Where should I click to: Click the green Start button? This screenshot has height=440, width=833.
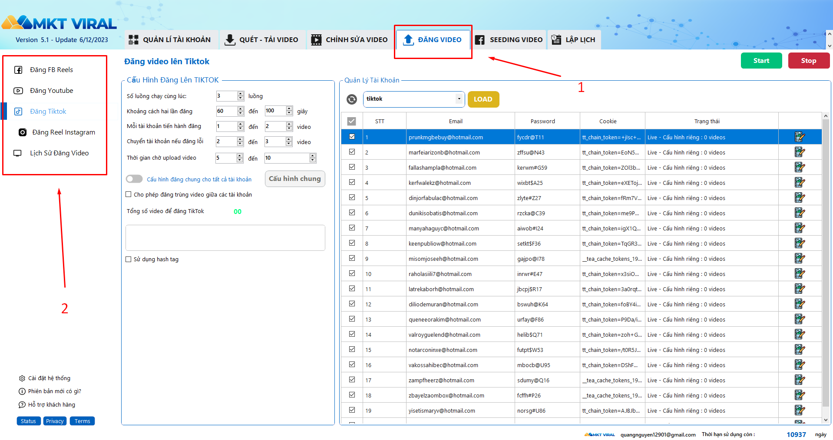tap(761, 61)
